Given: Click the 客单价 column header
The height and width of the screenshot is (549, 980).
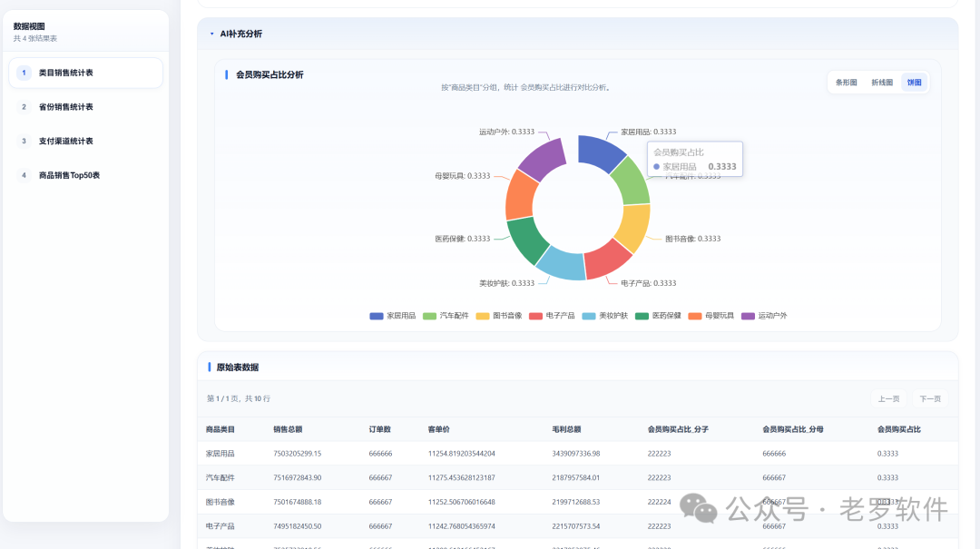Looking at the screenshot, I should coord(439,429).
